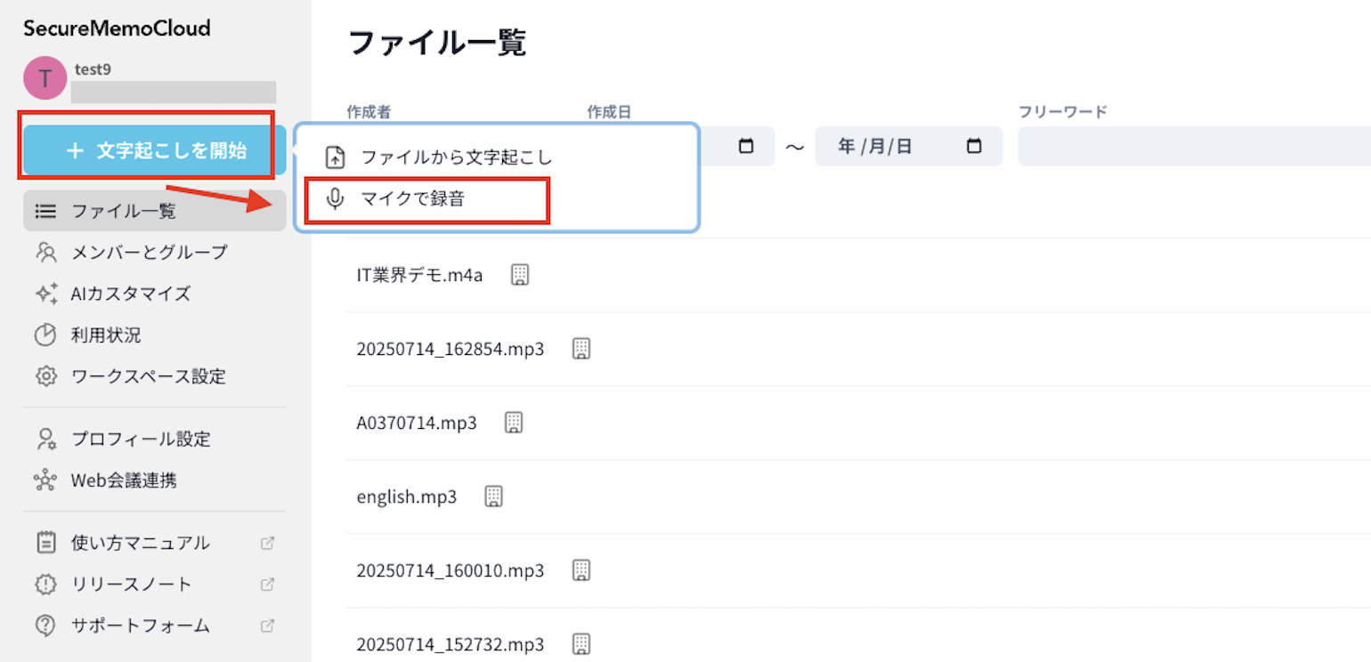
Task: Open メンバーとグループ from the sidebar
Action: (149, 253)
